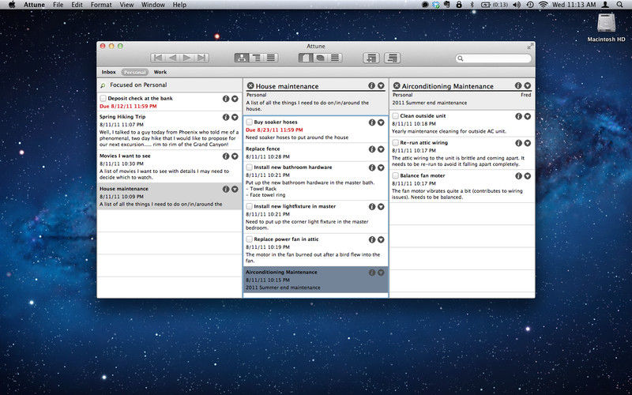Open dropdown arrow for Spring Hiking Trip
Image resolution: width=632 pixels, height=395 pixels.
tap(235, 117)
